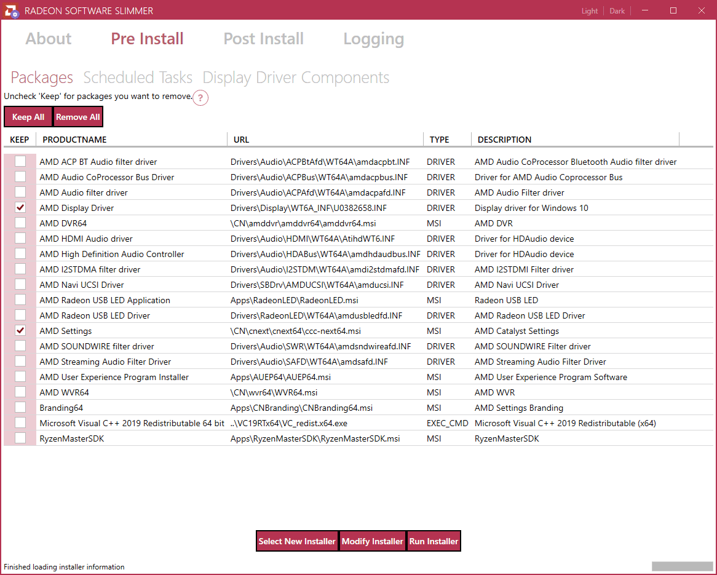Viewport: 717px width, 575px height.
Task: Click the Keep All button
Action: point(28,117)
